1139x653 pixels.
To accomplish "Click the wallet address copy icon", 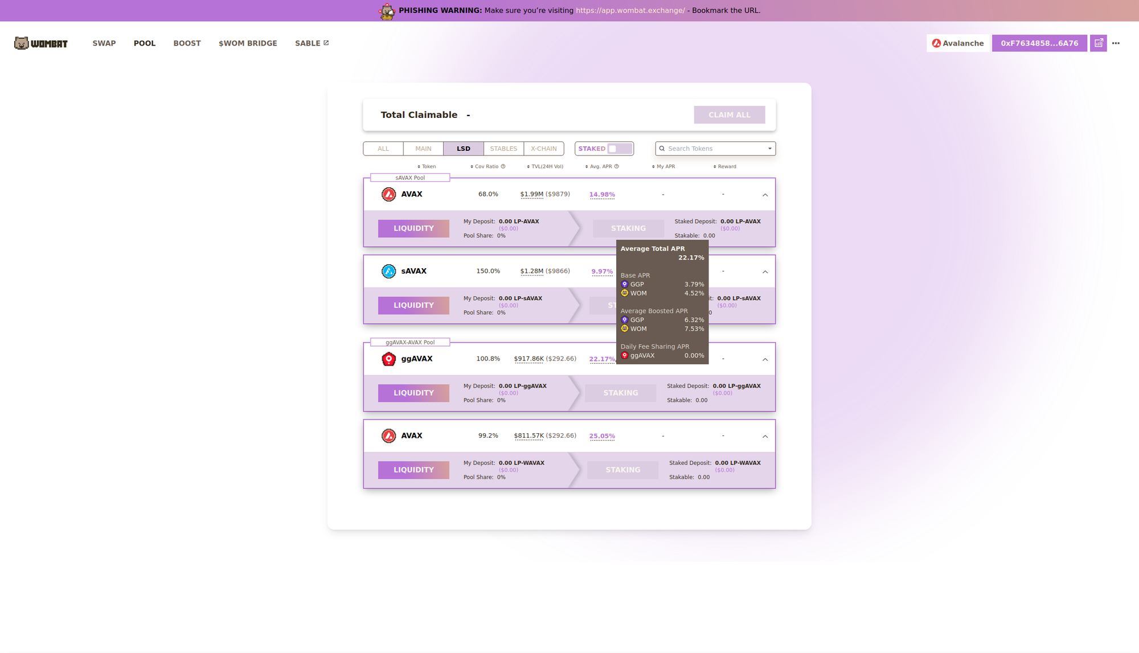I will click(x=1099, y=43).
